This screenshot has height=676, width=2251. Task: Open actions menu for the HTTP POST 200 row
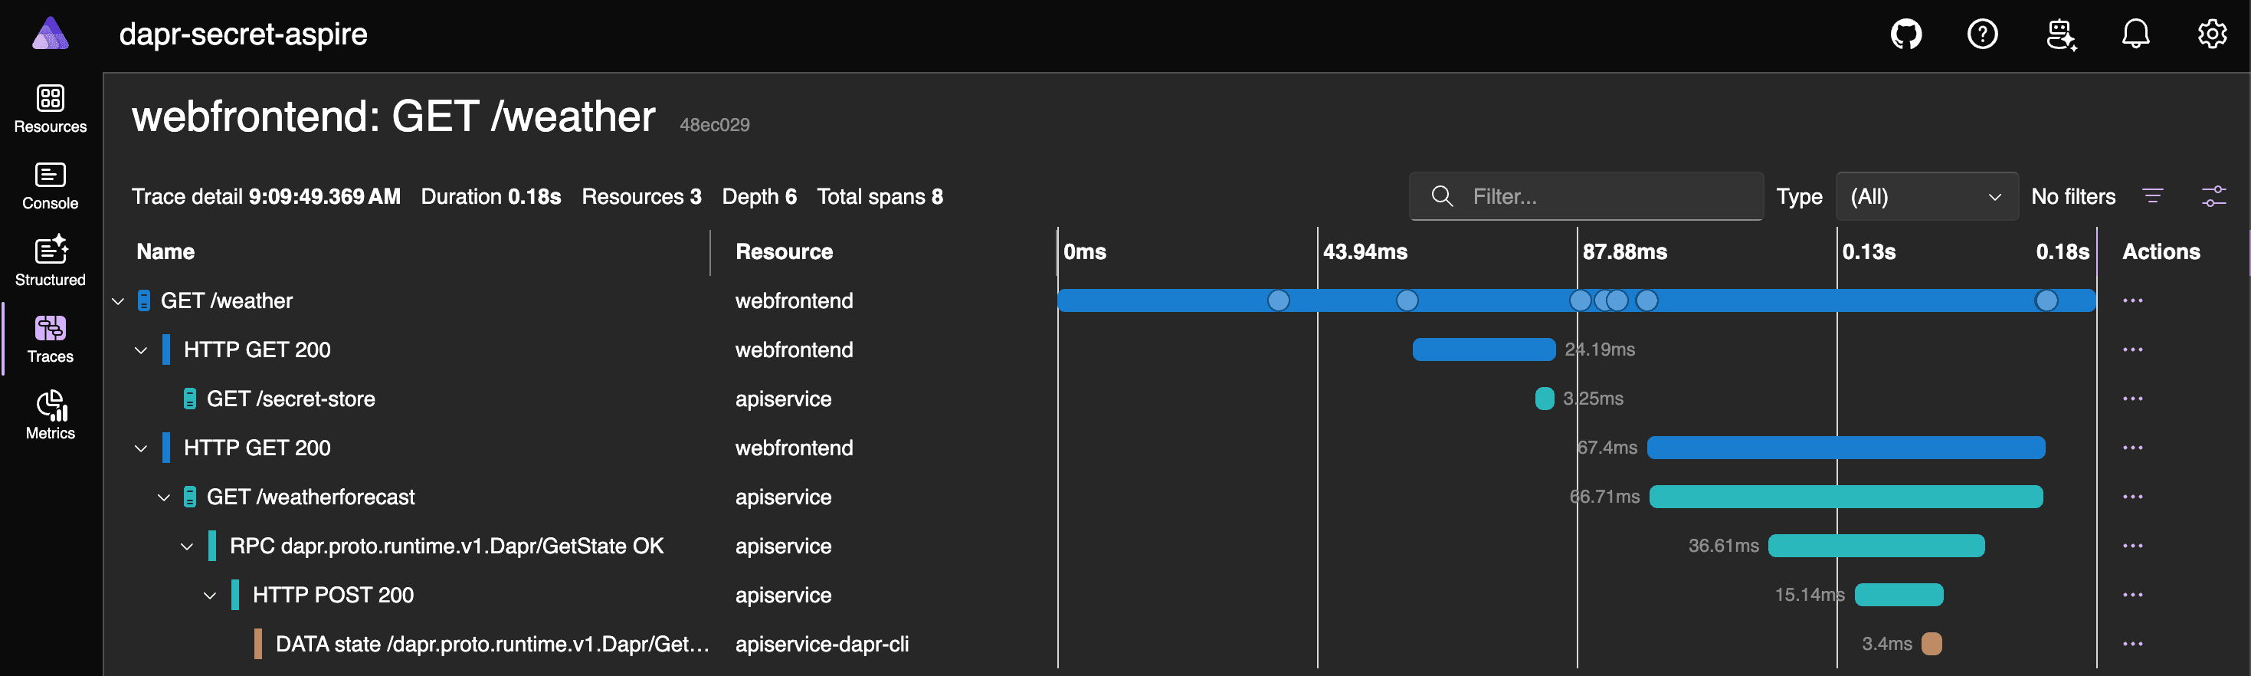tap(2132, 595)
